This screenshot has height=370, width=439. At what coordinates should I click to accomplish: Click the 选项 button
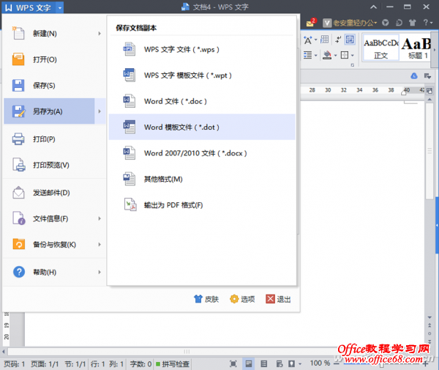[x=242, y=299]
